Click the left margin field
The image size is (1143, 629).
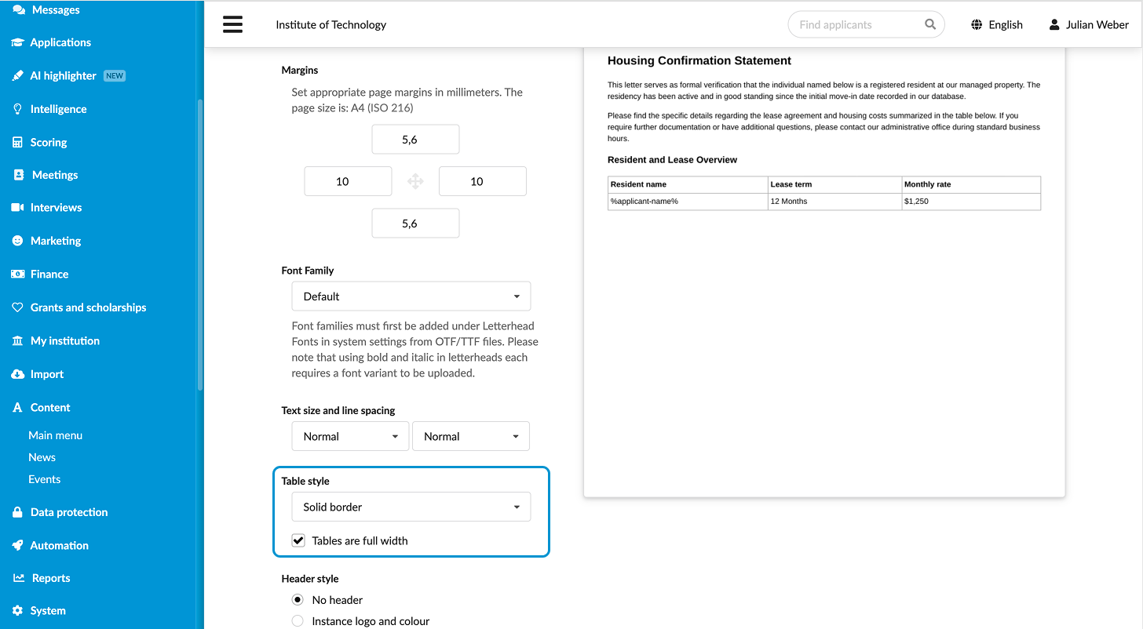point(348,181)
